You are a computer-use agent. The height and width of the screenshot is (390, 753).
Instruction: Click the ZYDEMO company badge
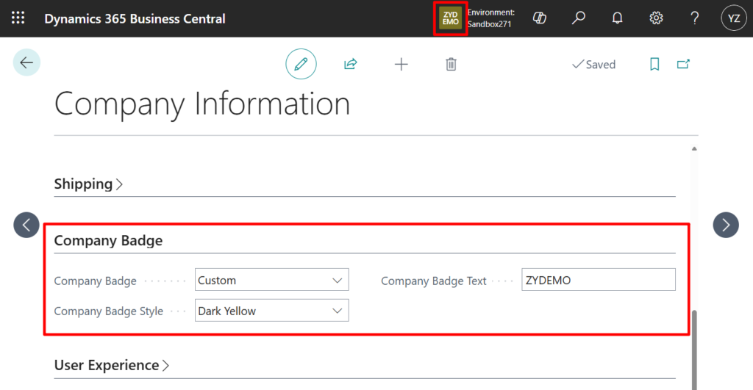(450, 18)
